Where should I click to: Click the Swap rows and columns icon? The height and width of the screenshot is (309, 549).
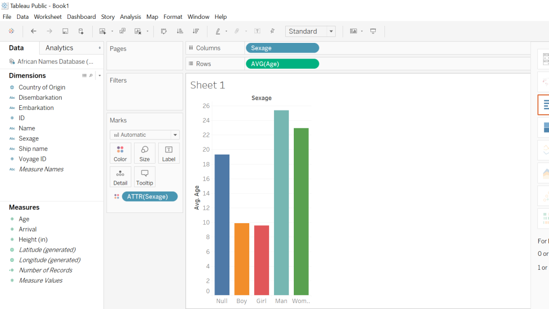164,31
